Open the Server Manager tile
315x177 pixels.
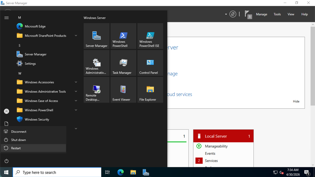(97, 36)
